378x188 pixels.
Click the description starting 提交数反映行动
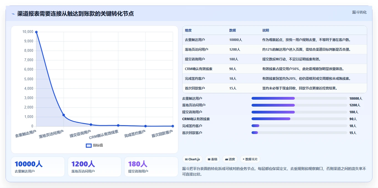[291, 59]
